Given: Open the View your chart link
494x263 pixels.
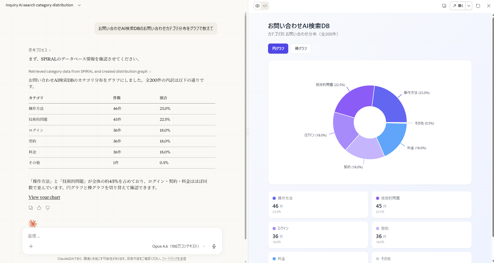Looking at the screenshot, I should (x=44, y=197).
